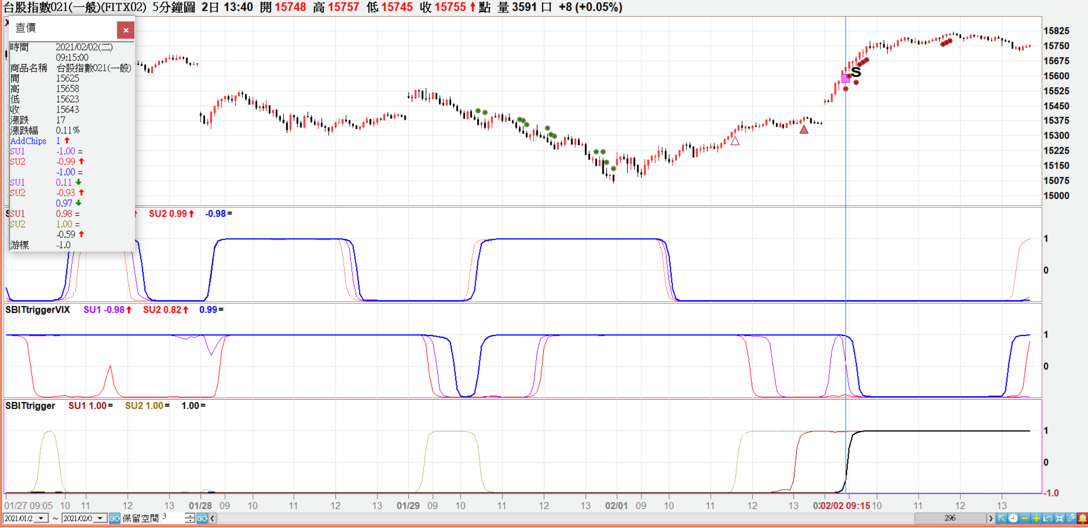Close the 查價 price lookup panel
This screenshot has width=1088, height=528.
pos(126,30)
